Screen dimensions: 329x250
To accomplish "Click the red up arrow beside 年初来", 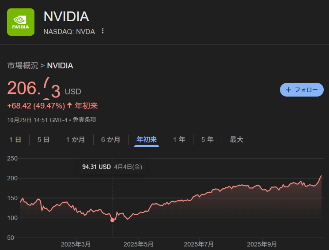I will 69,105.
